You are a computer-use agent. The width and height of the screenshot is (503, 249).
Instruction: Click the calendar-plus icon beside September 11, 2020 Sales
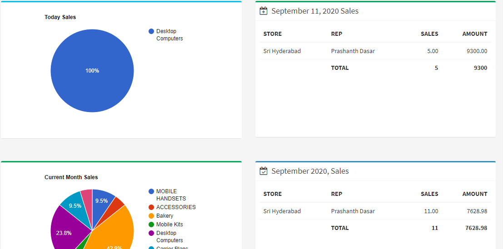pos(264,11)
